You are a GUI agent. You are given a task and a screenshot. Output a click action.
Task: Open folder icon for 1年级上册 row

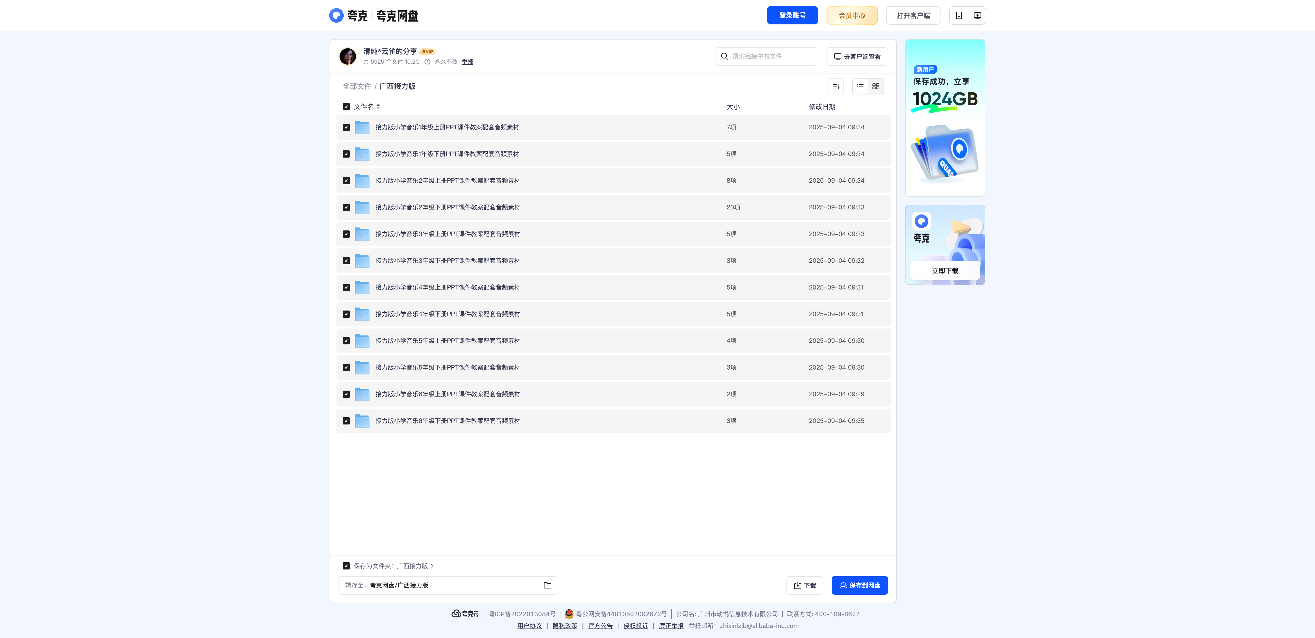pos(362,127)
